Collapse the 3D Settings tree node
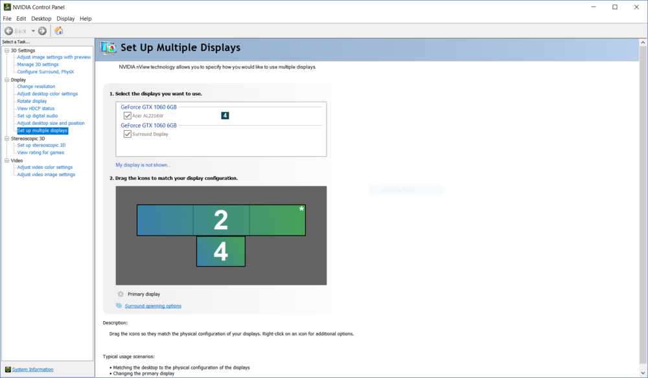 click(x=6, y=50)
